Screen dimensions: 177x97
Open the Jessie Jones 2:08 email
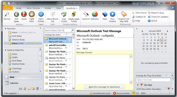(x=58, y=85)
